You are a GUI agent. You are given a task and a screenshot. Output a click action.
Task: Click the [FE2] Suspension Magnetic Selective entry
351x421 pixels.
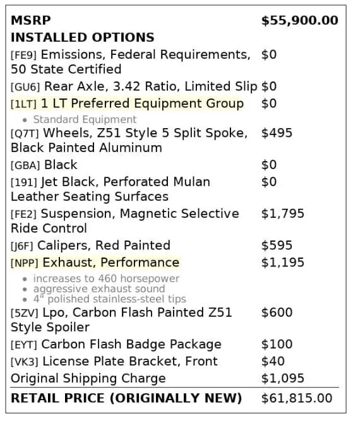125,221
